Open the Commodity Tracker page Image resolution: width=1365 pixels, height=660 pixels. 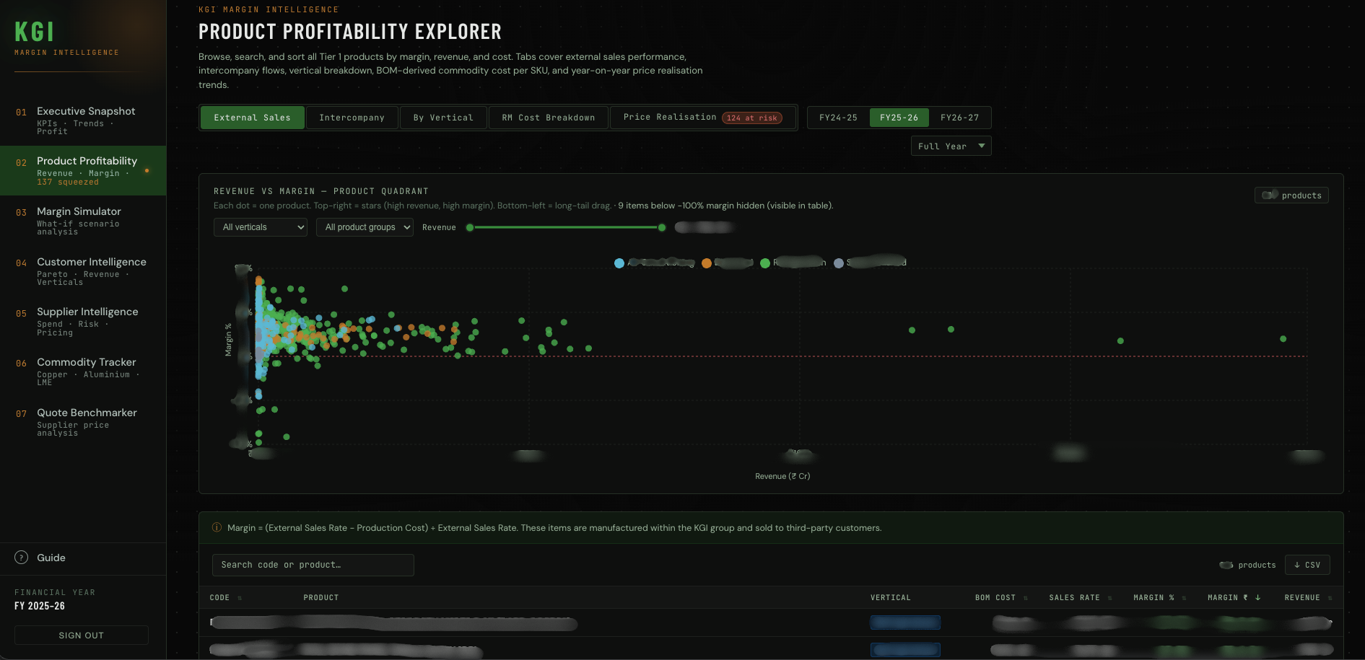(x=83, y=371)
